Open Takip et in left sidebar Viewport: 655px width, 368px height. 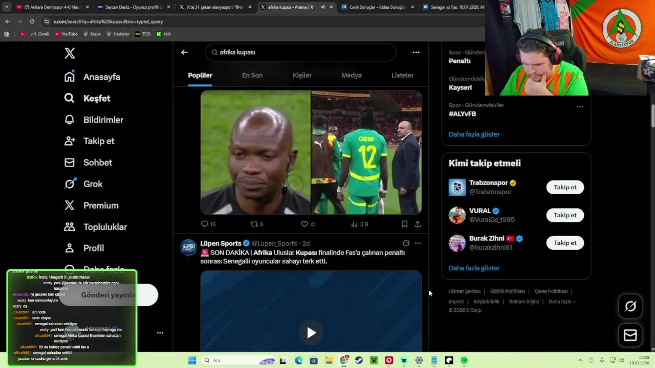(89, 141)
